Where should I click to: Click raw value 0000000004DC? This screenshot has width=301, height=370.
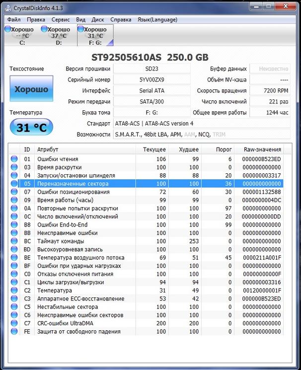[x=262, y=200]
